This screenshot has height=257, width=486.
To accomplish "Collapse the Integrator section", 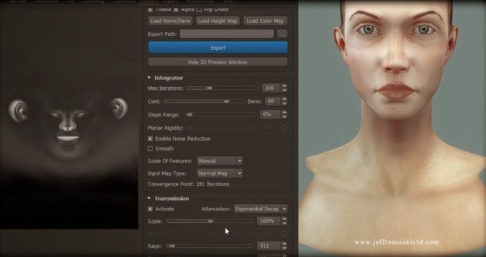I will pos(149,77).
